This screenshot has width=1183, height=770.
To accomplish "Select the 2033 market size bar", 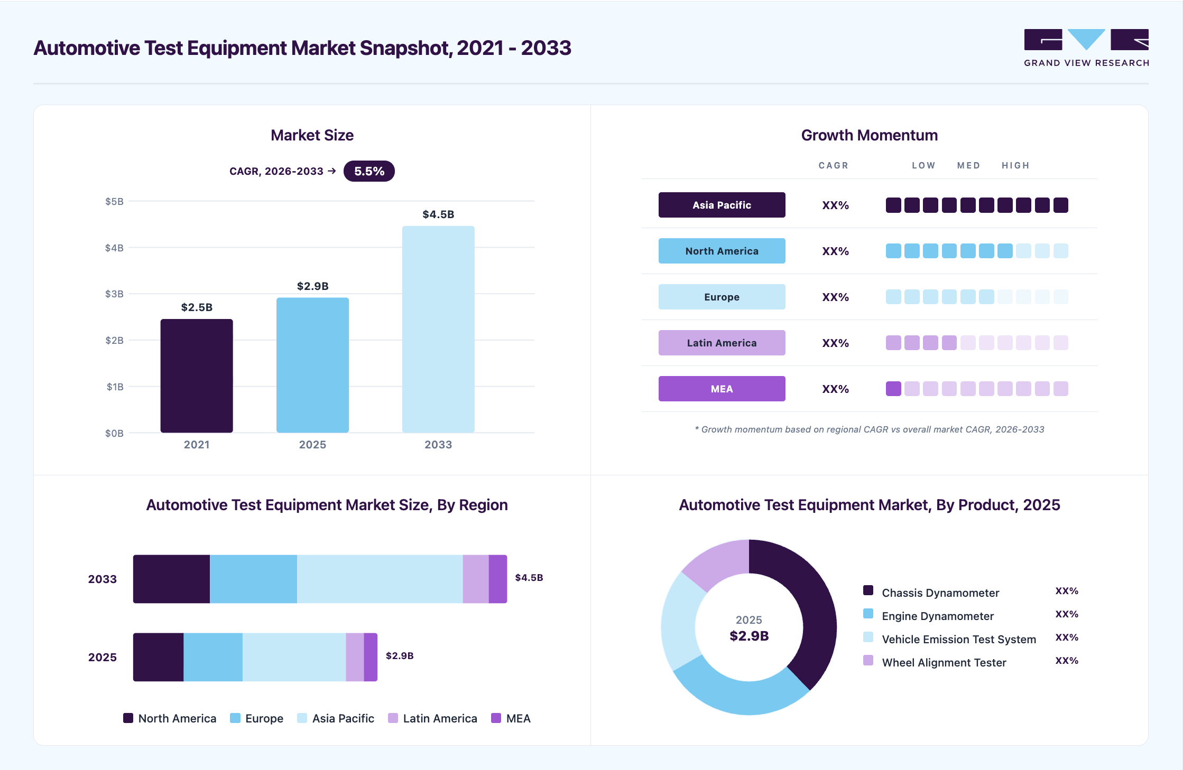I will 438,329.
